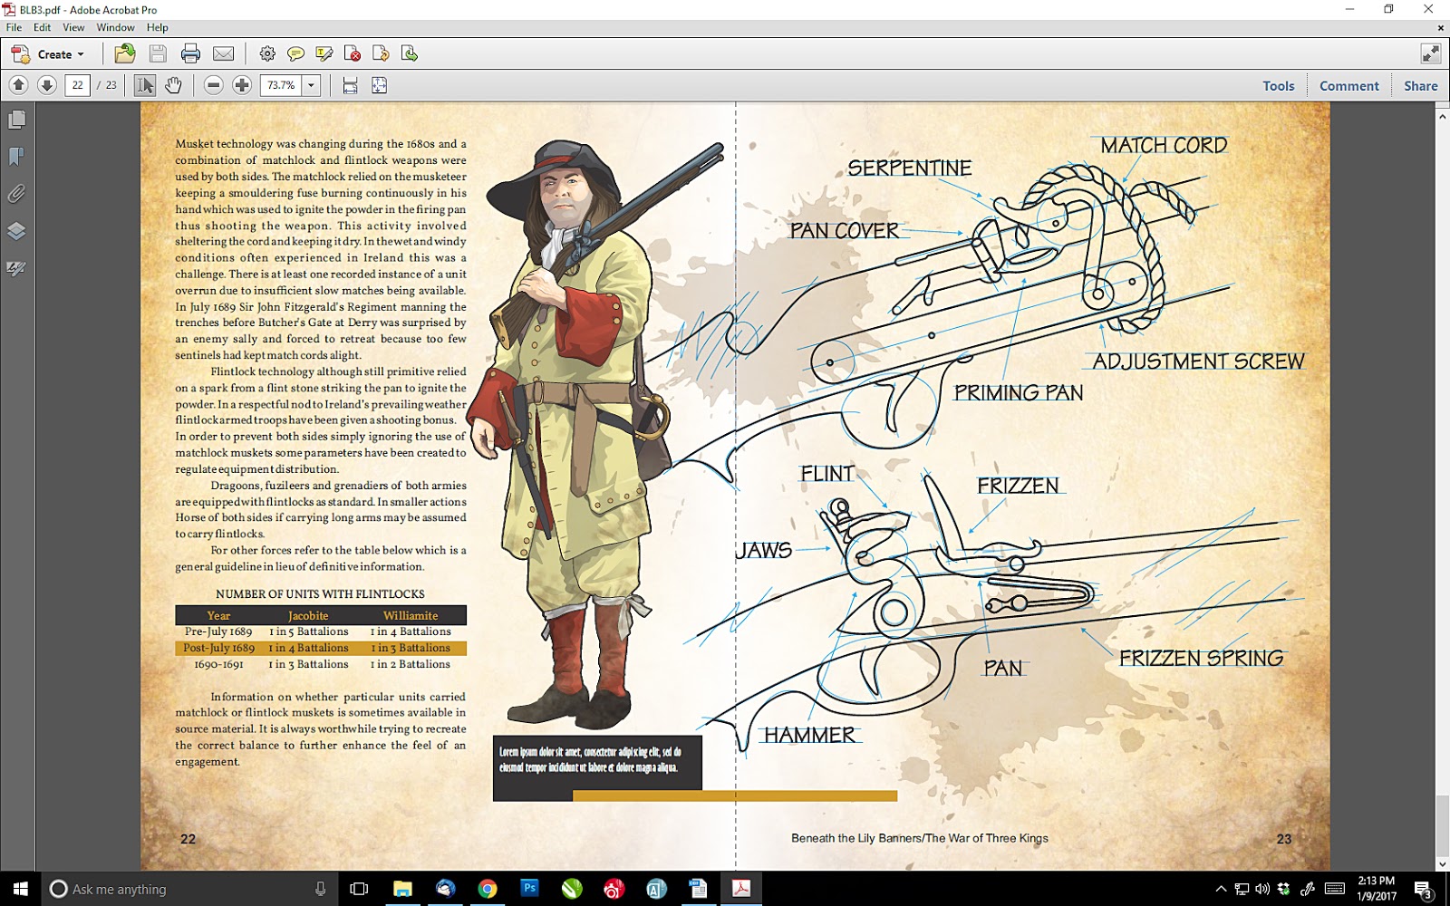
Task: Click the 'Williamite' column header
Action: click(411, 615)
